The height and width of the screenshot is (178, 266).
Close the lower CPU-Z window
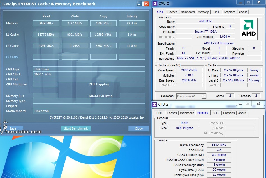tap(258, 103)
